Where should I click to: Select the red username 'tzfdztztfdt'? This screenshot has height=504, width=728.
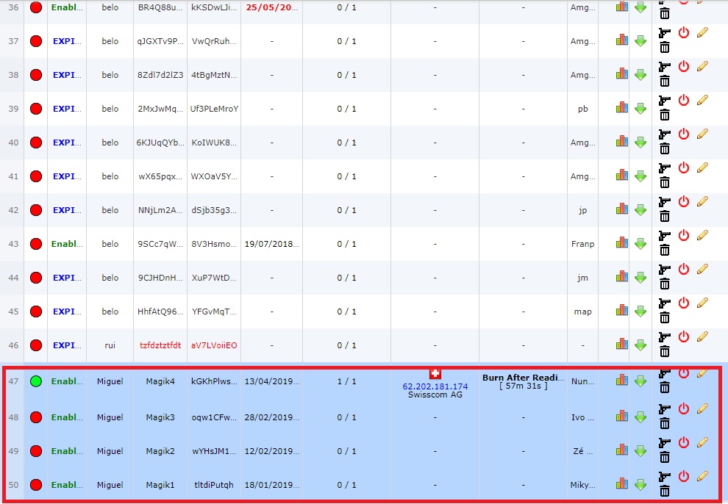[x=160, y=345]
